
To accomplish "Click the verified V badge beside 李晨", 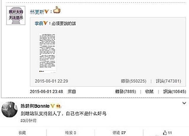I will (x=45, y=23).
